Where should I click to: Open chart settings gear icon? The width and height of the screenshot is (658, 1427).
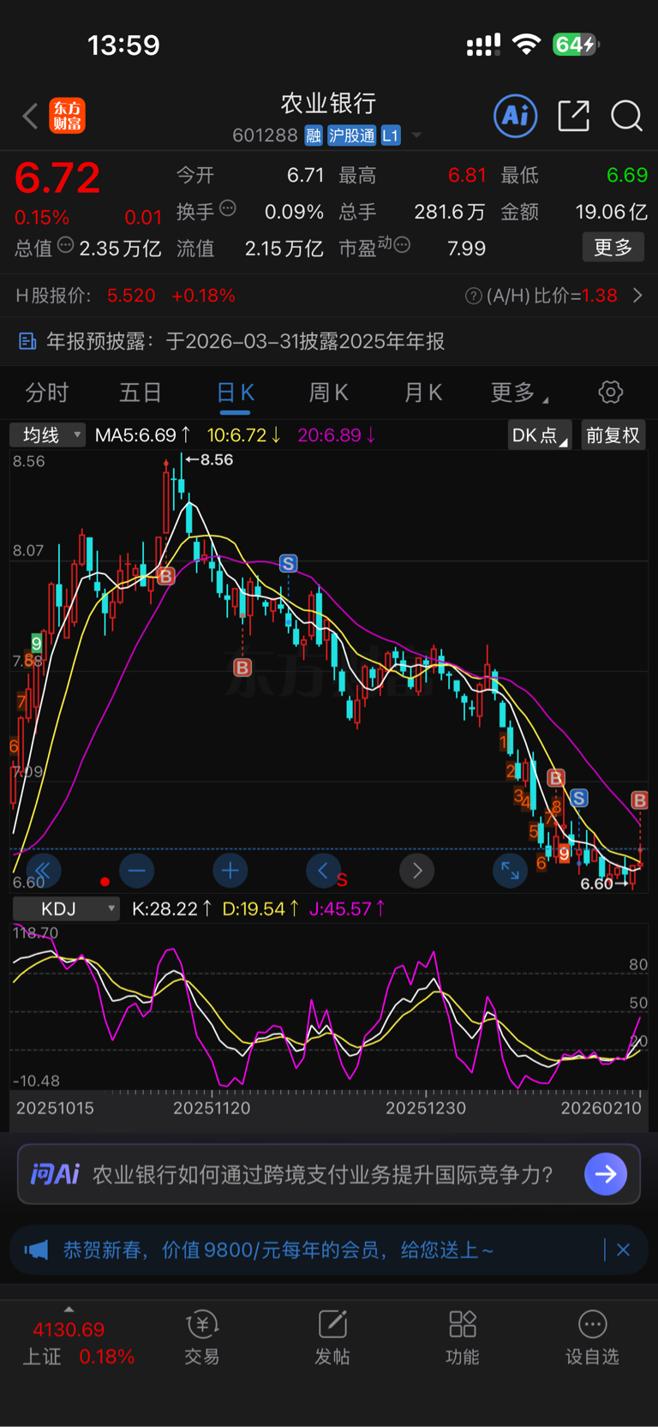pyautogui.click(x=610, y=393)
